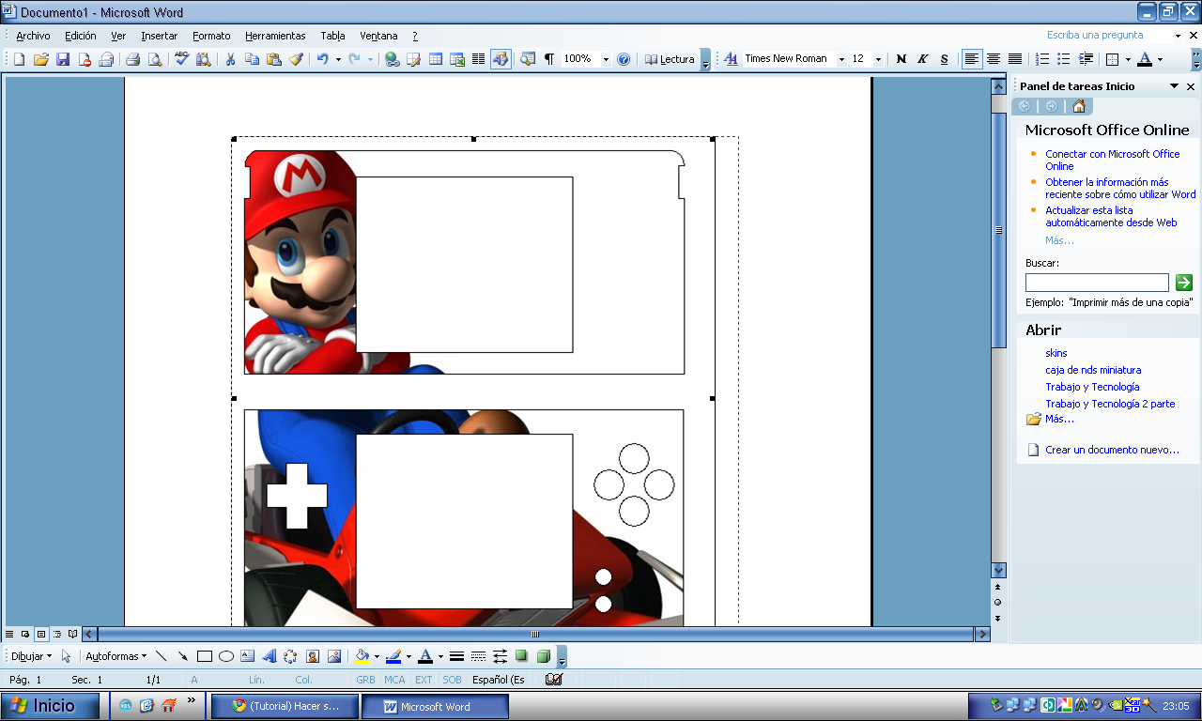This screenshot has width=1202, height=721.
Task: Open the Archivo menu
Action: tap(33, 36)
